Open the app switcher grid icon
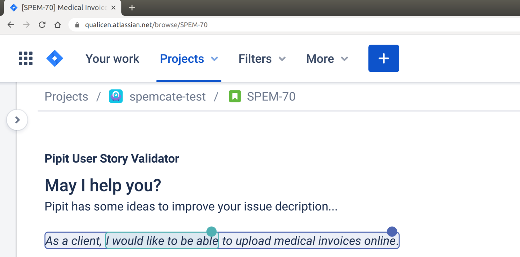 pyautogui.click(x=25, y=59)
